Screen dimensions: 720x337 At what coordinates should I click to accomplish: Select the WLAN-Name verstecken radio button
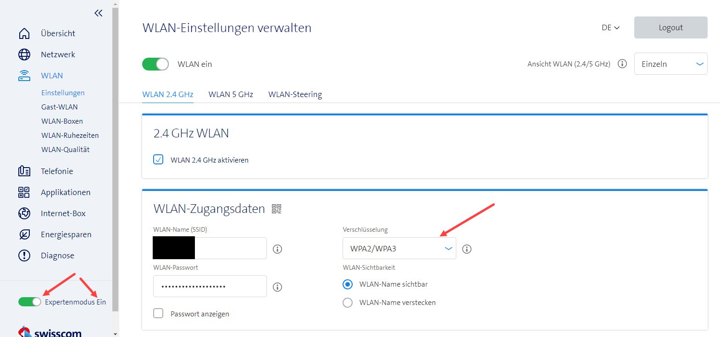pos(348,303)
